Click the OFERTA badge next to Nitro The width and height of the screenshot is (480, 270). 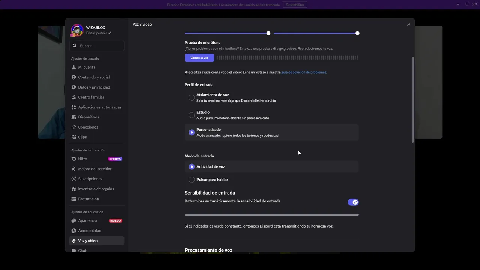(115, 159)
